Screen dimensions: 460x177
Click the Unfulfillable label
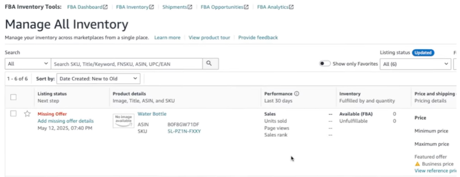pos(353,121)
